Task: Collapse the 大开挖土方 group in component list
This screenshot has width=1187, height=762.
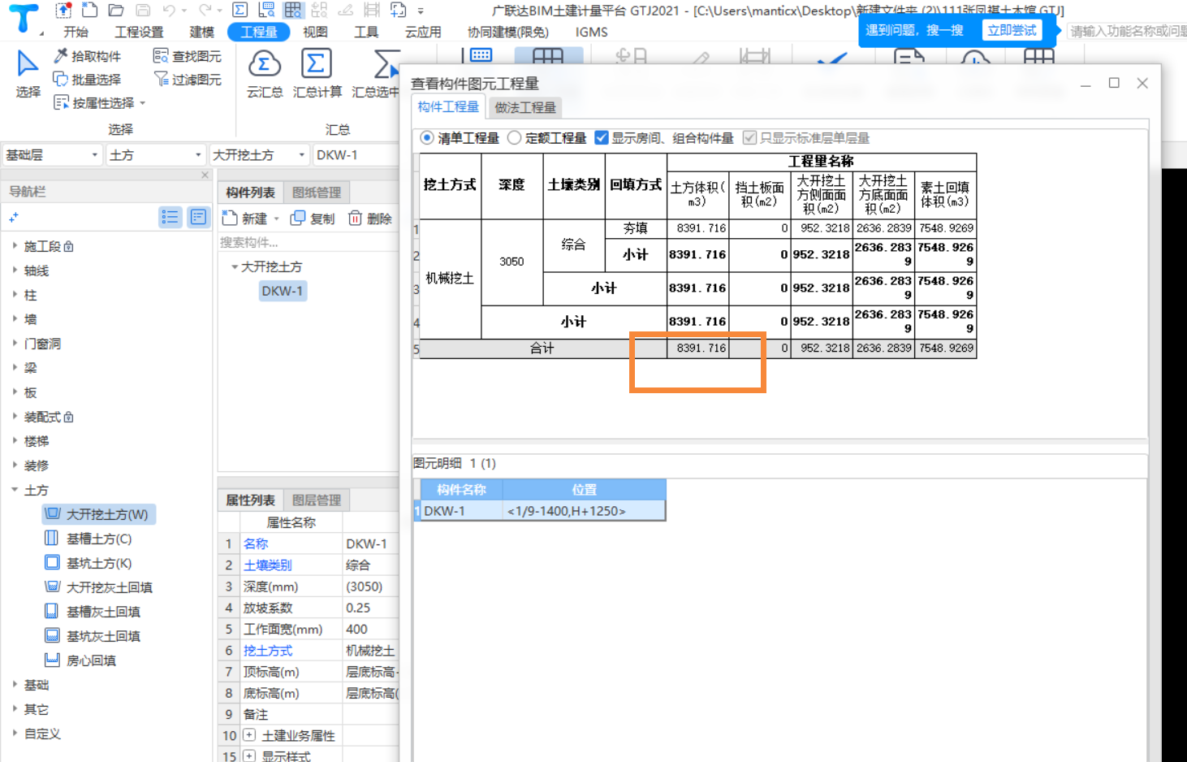Action: tap(234, 266)
